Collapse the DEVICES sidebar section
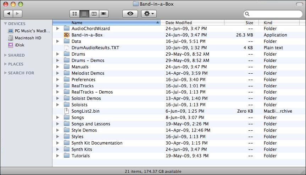Viewport: 306px width, 175px height. click(x=5, y=24)
